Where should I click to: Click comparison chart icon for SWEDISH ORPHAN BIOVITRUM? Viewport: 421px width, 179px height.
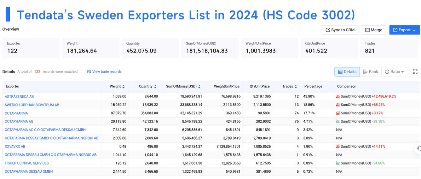[338, 105]
